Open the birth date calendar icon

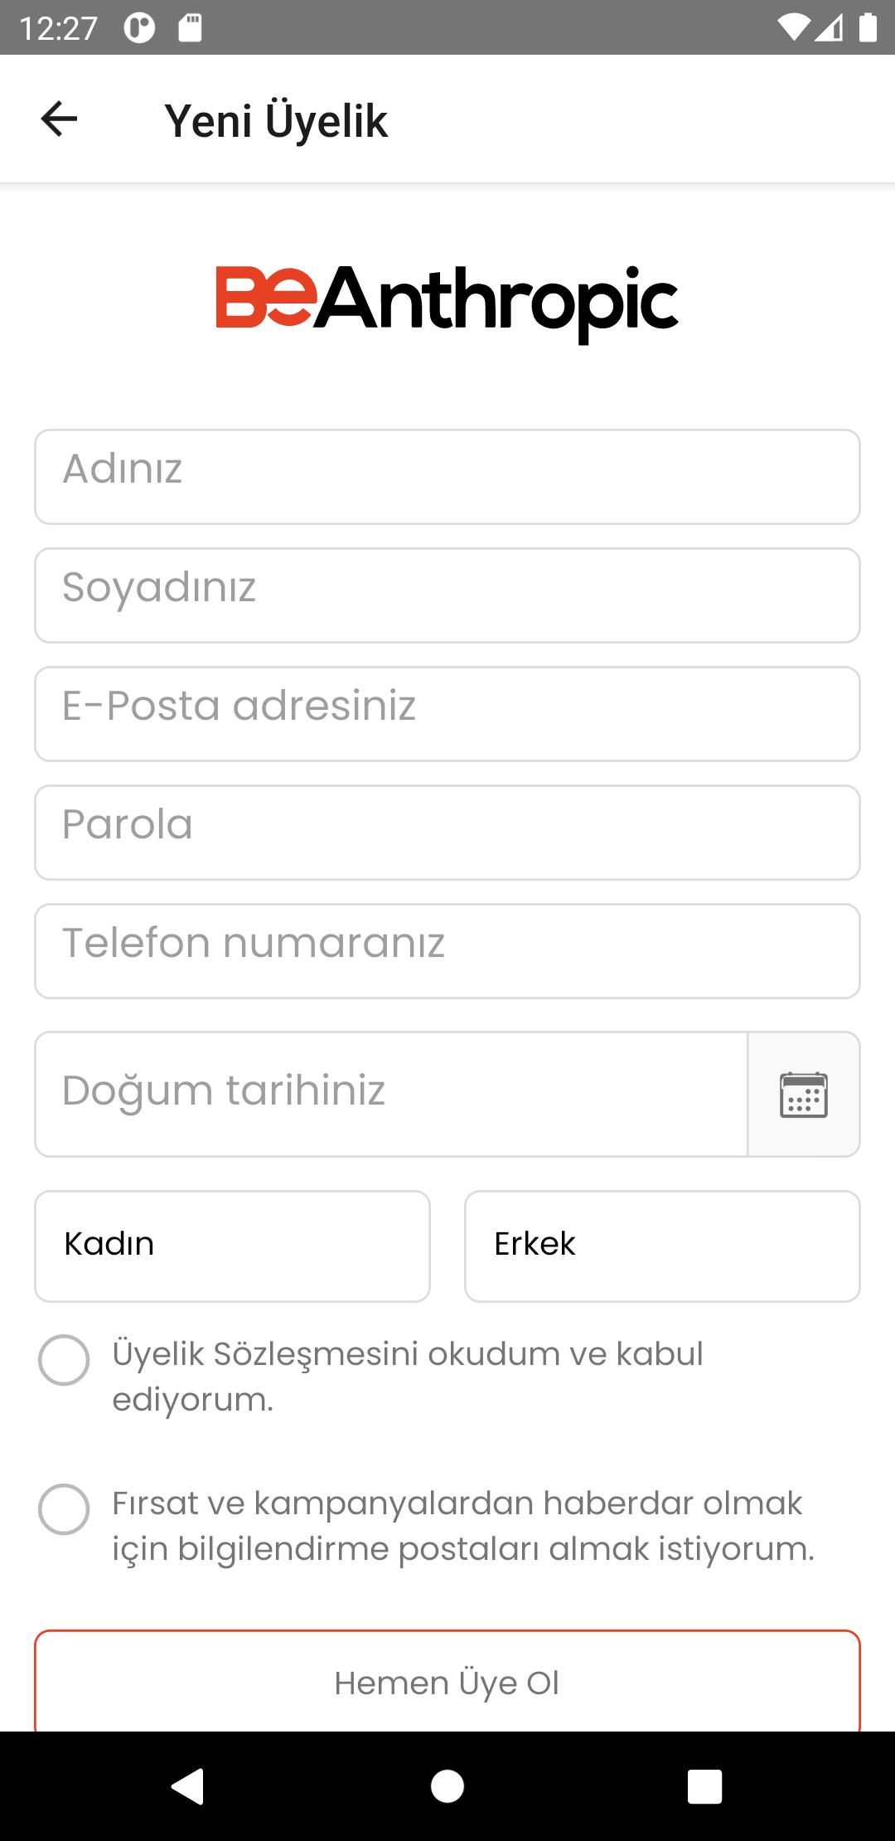pos(804,1095)
